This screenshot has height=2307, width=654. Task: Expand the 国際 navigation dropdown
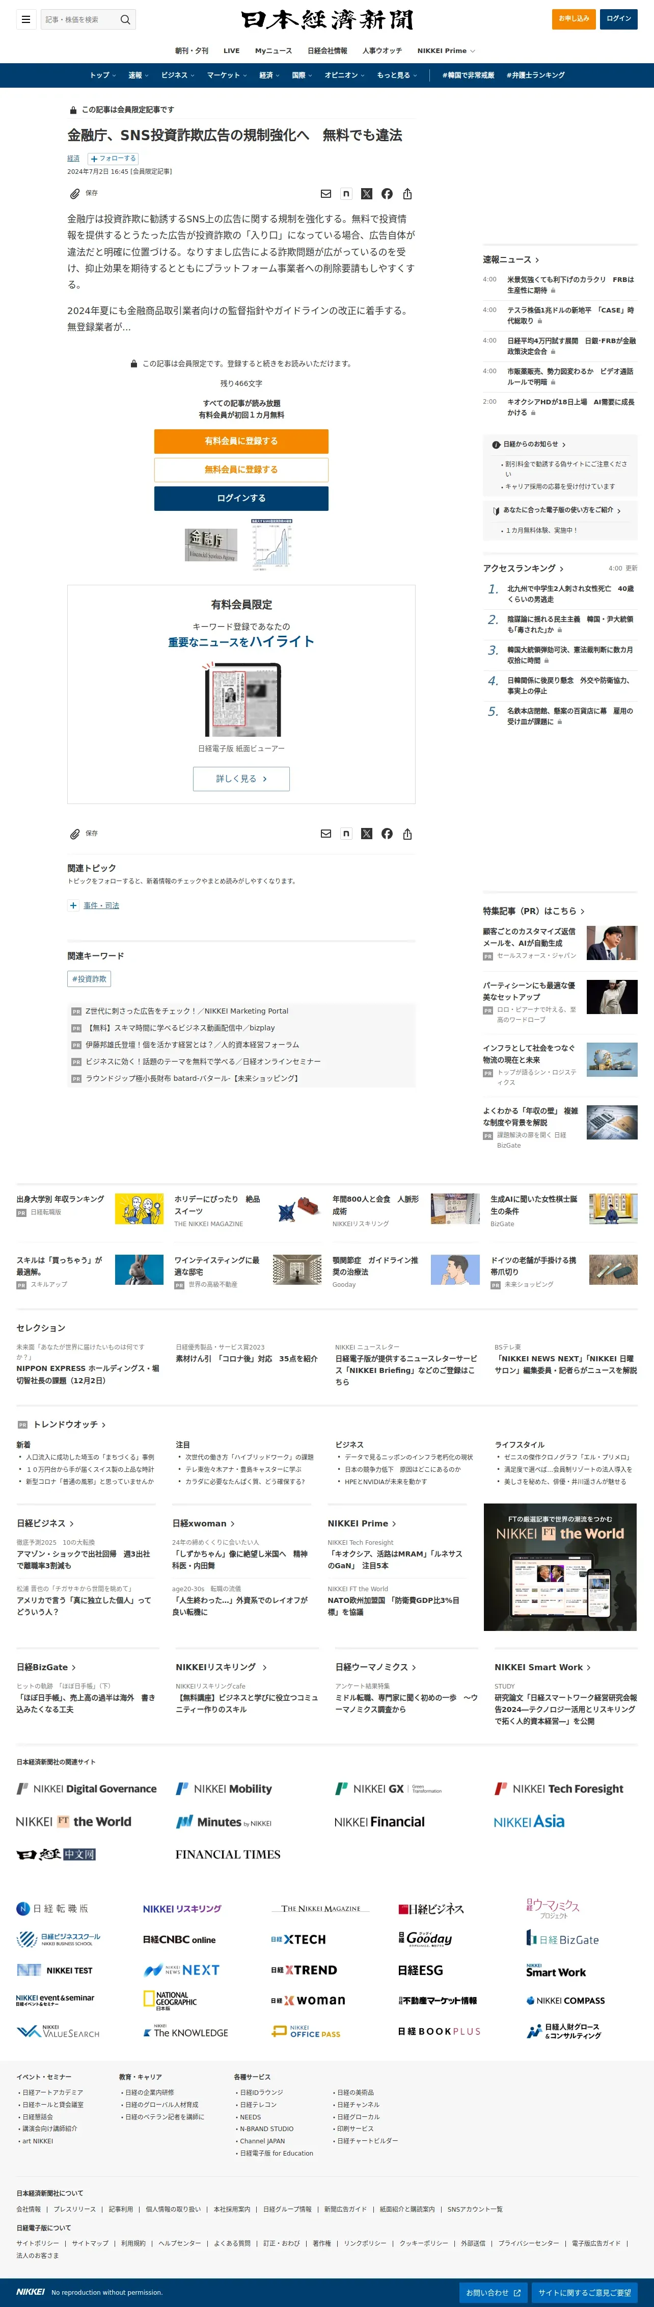303,75
